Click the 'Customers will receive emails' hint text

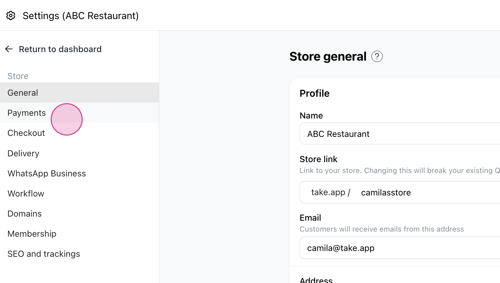click(x=382, y=229)
